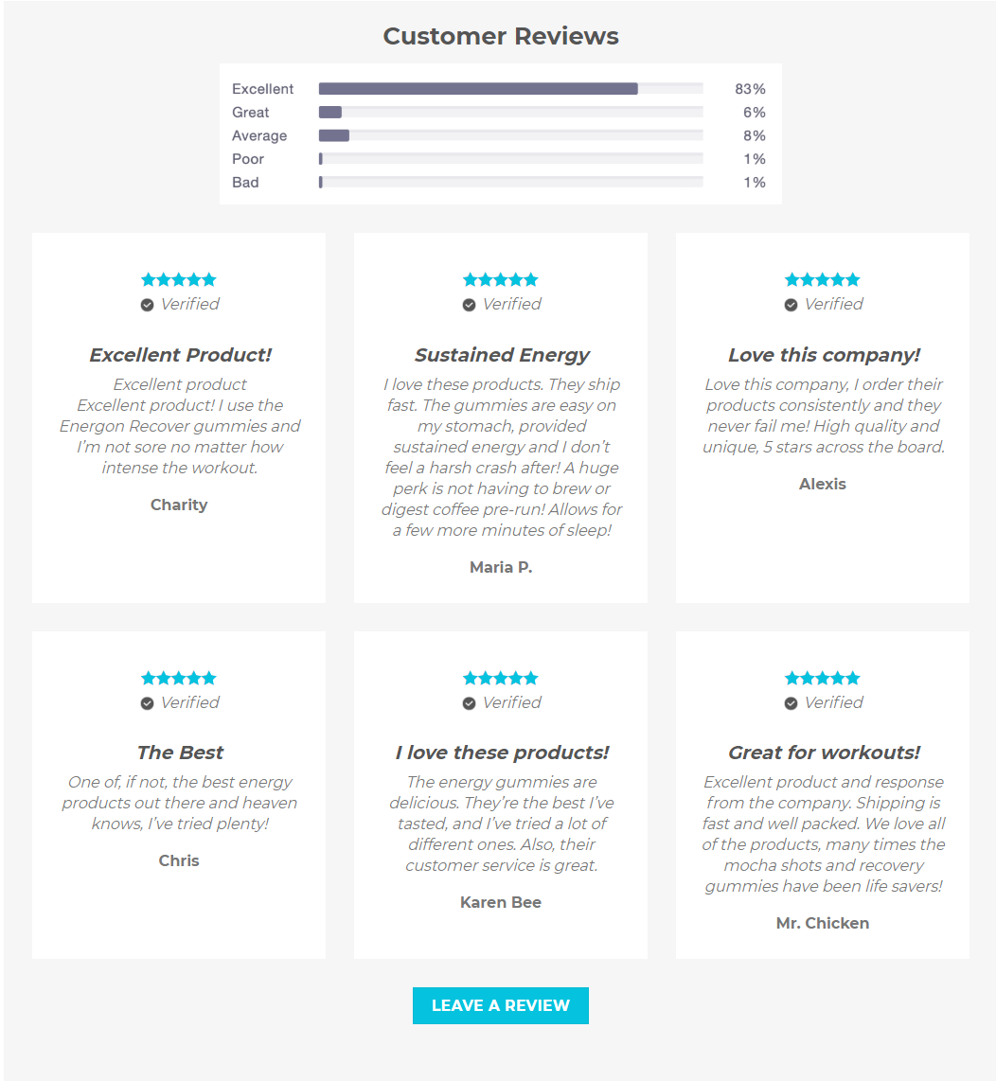This screenshot has height=1081, width=996.
Task: Click the 'I love these products!' heading
Action: (x=502, y=753)
